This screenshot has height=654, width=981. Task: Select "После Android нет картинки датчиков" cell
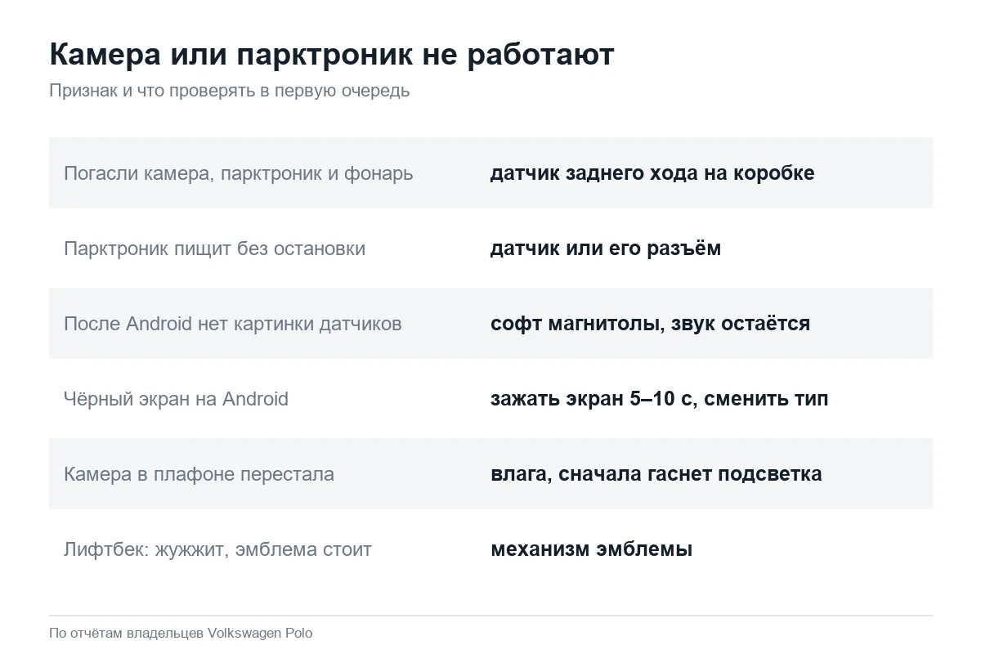click(x=232, y=324)
